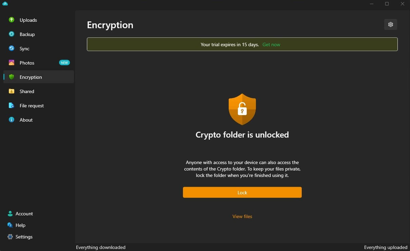This screenshot has height=251, width=410.
Task: Click the Everything uploaded status text
Action: [x=386, y=247]
